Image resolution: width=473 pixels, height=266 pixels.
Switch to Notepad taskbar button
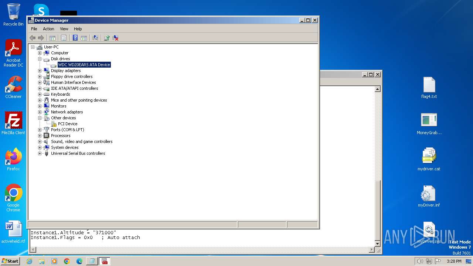(x=92, y=261)
